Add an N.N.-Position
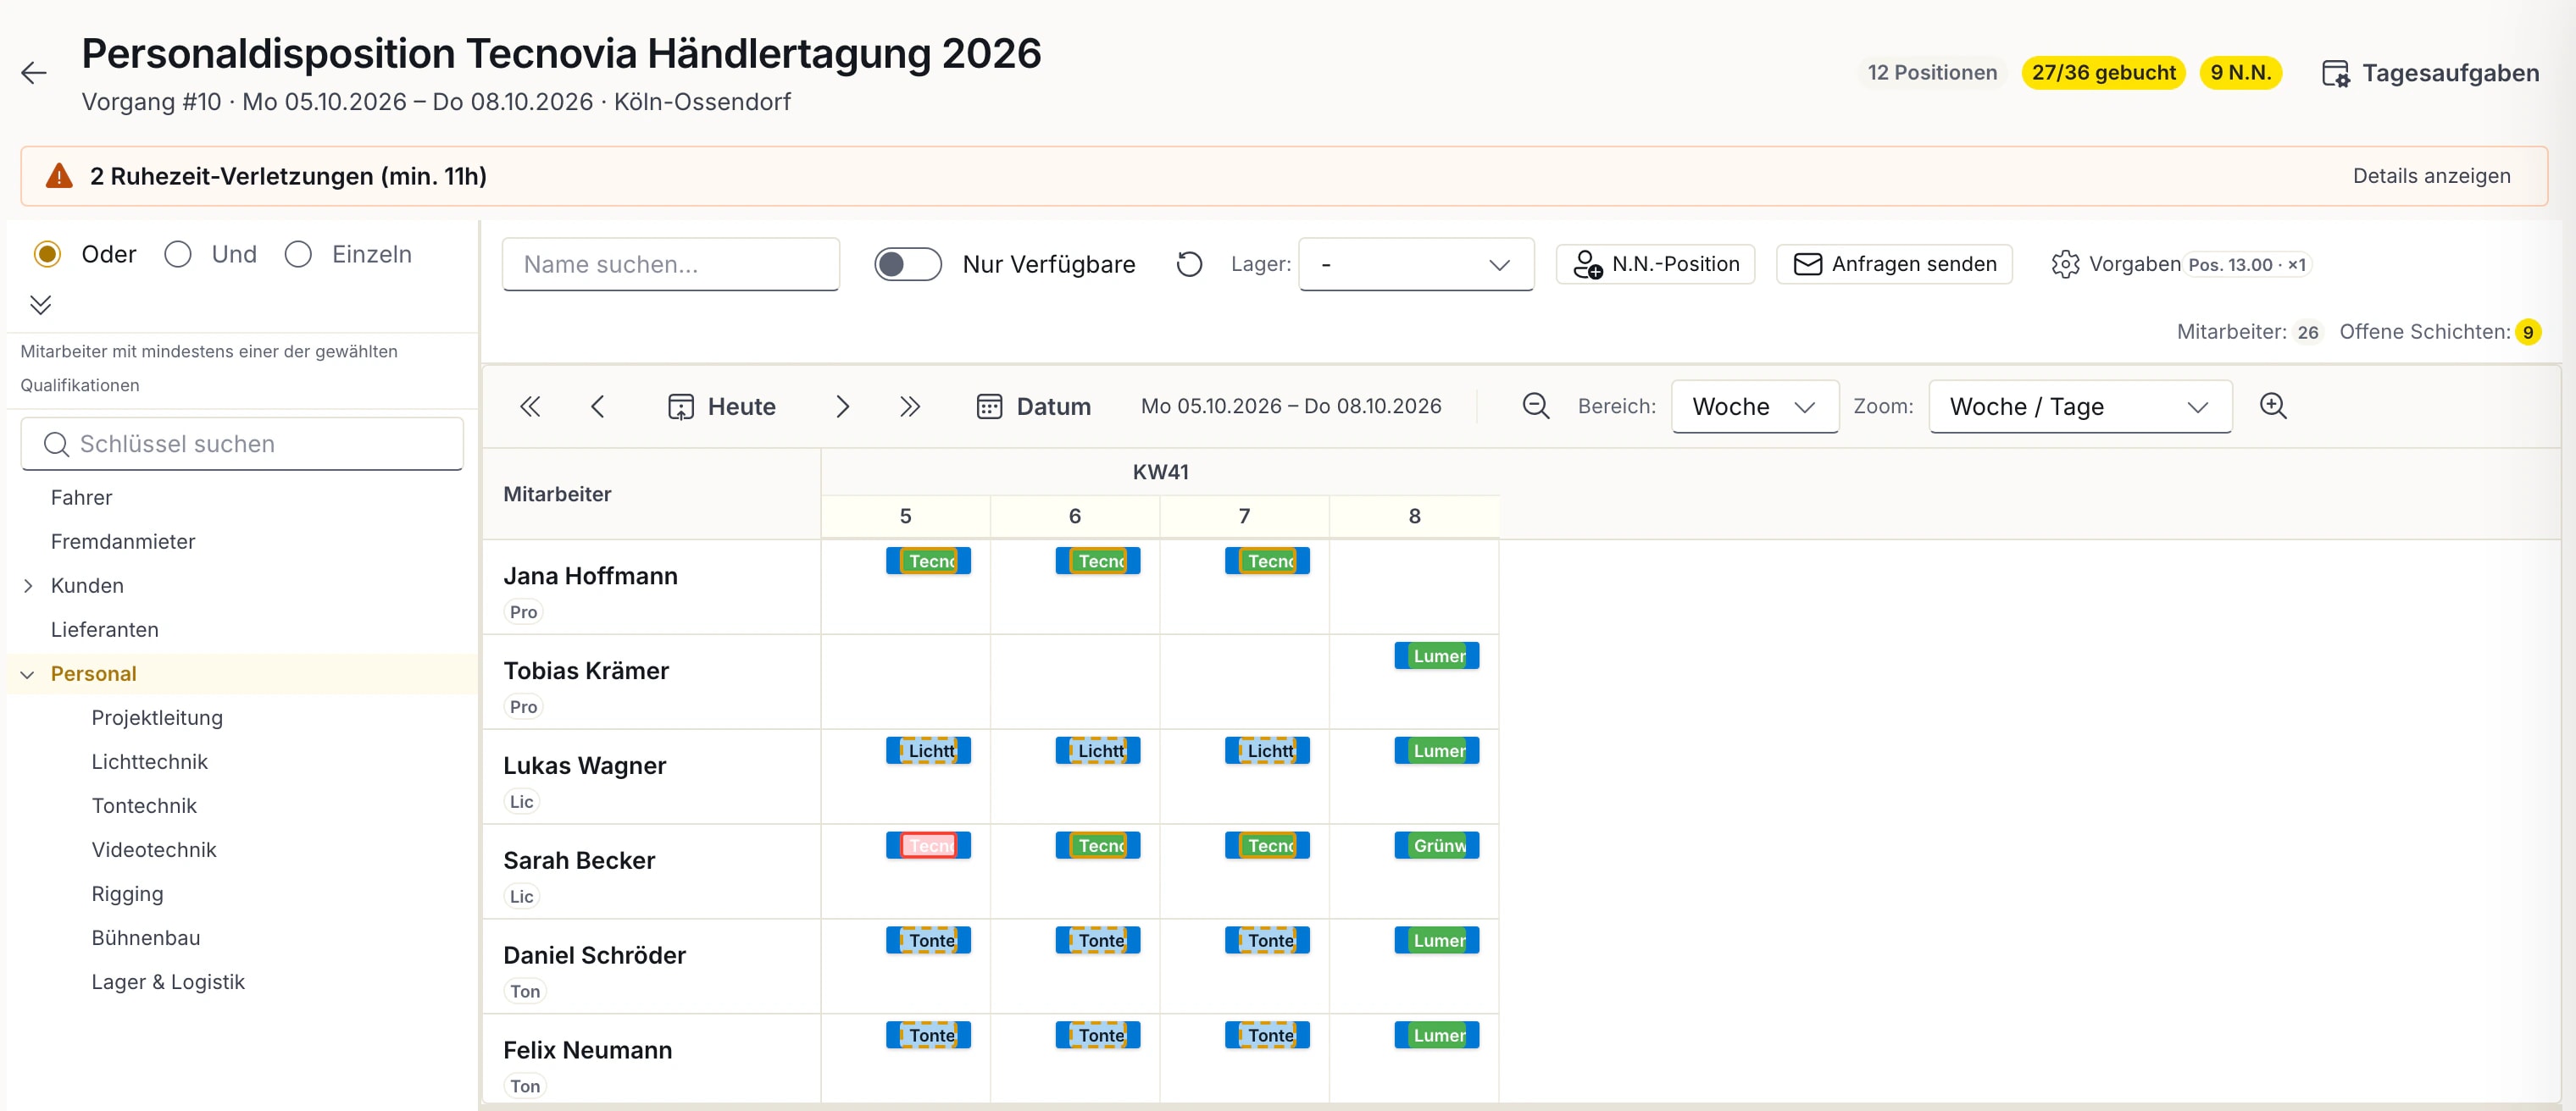 [1655, 265]
